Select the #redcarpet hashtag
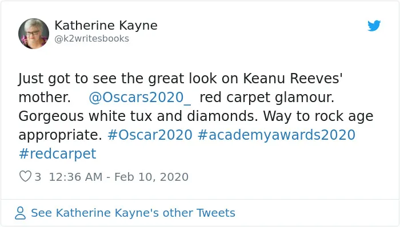The height and width of the screenshot is (227, 400). 57,153
